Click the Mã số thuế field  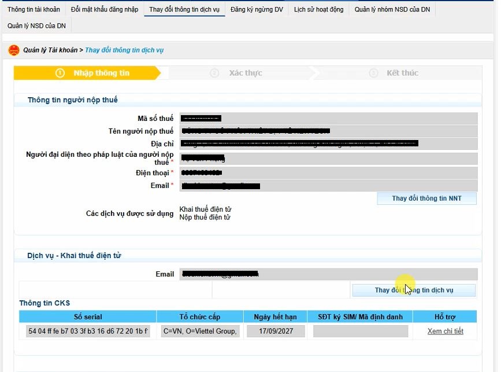328,119
